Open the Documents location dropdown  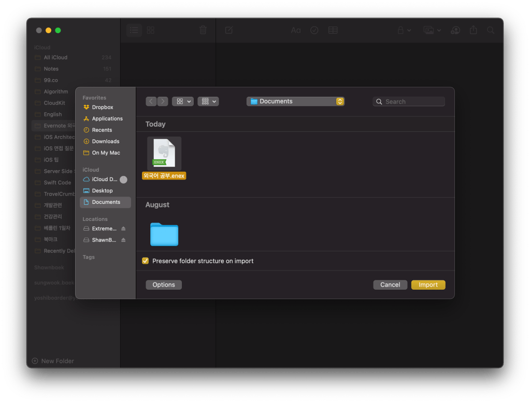(x=295, y=101)
